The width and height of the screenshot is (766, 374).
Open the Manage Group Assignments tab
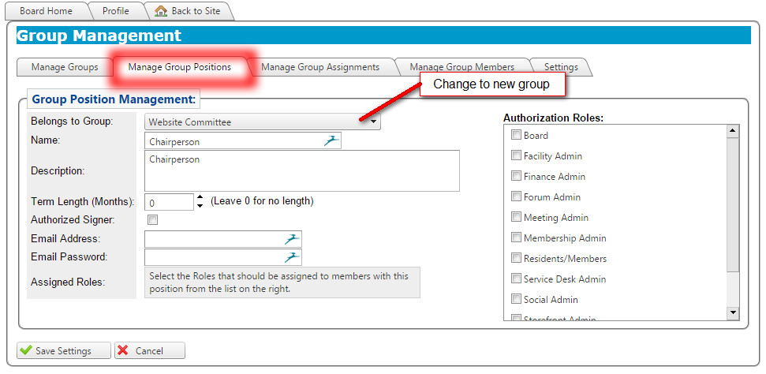pyautogui.click(x=319, y=67)
